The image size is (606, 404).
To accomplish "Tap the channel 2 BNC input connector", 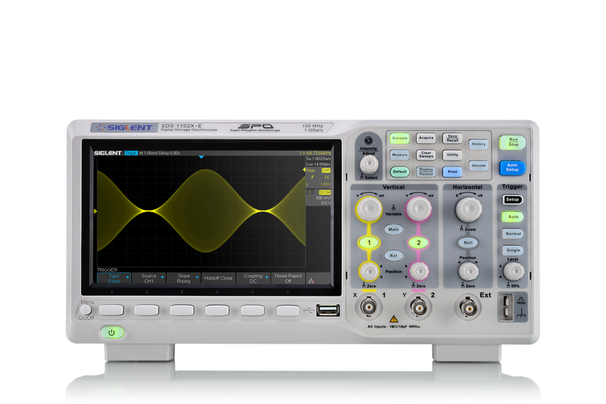I will 418,307.
